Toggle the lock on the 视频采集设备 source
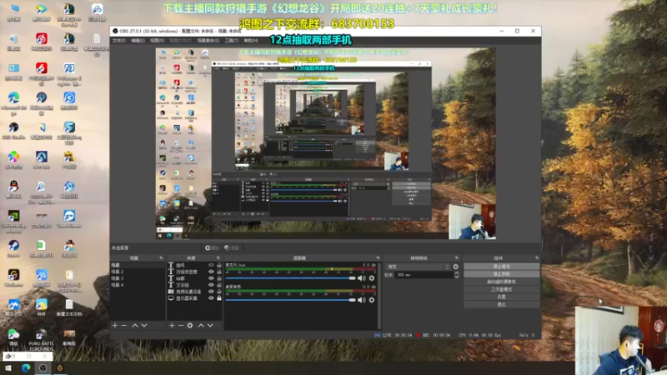The height and width of the screenshot is (375, 667). point(219,292)
